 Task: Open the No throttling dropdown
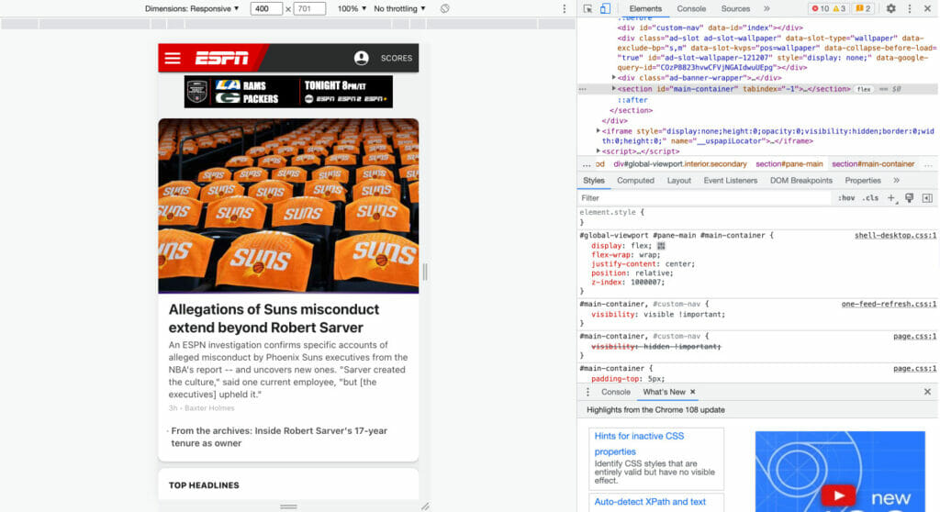(400, 8)
